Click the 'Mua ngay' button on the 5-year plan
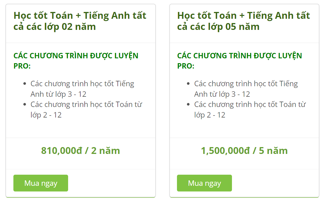This screenshot has height=202, width=324. [x=204, y=183]
